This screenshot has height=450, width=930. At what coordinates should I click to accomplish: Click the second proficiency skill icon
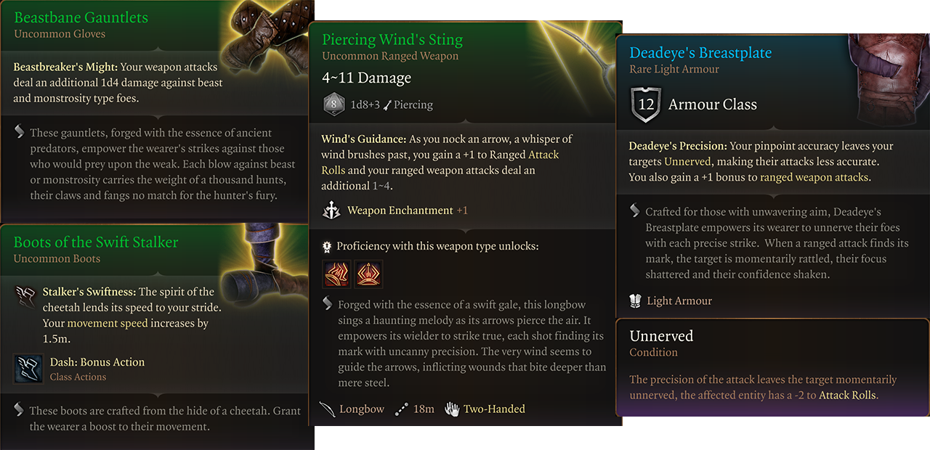point(368,274)
